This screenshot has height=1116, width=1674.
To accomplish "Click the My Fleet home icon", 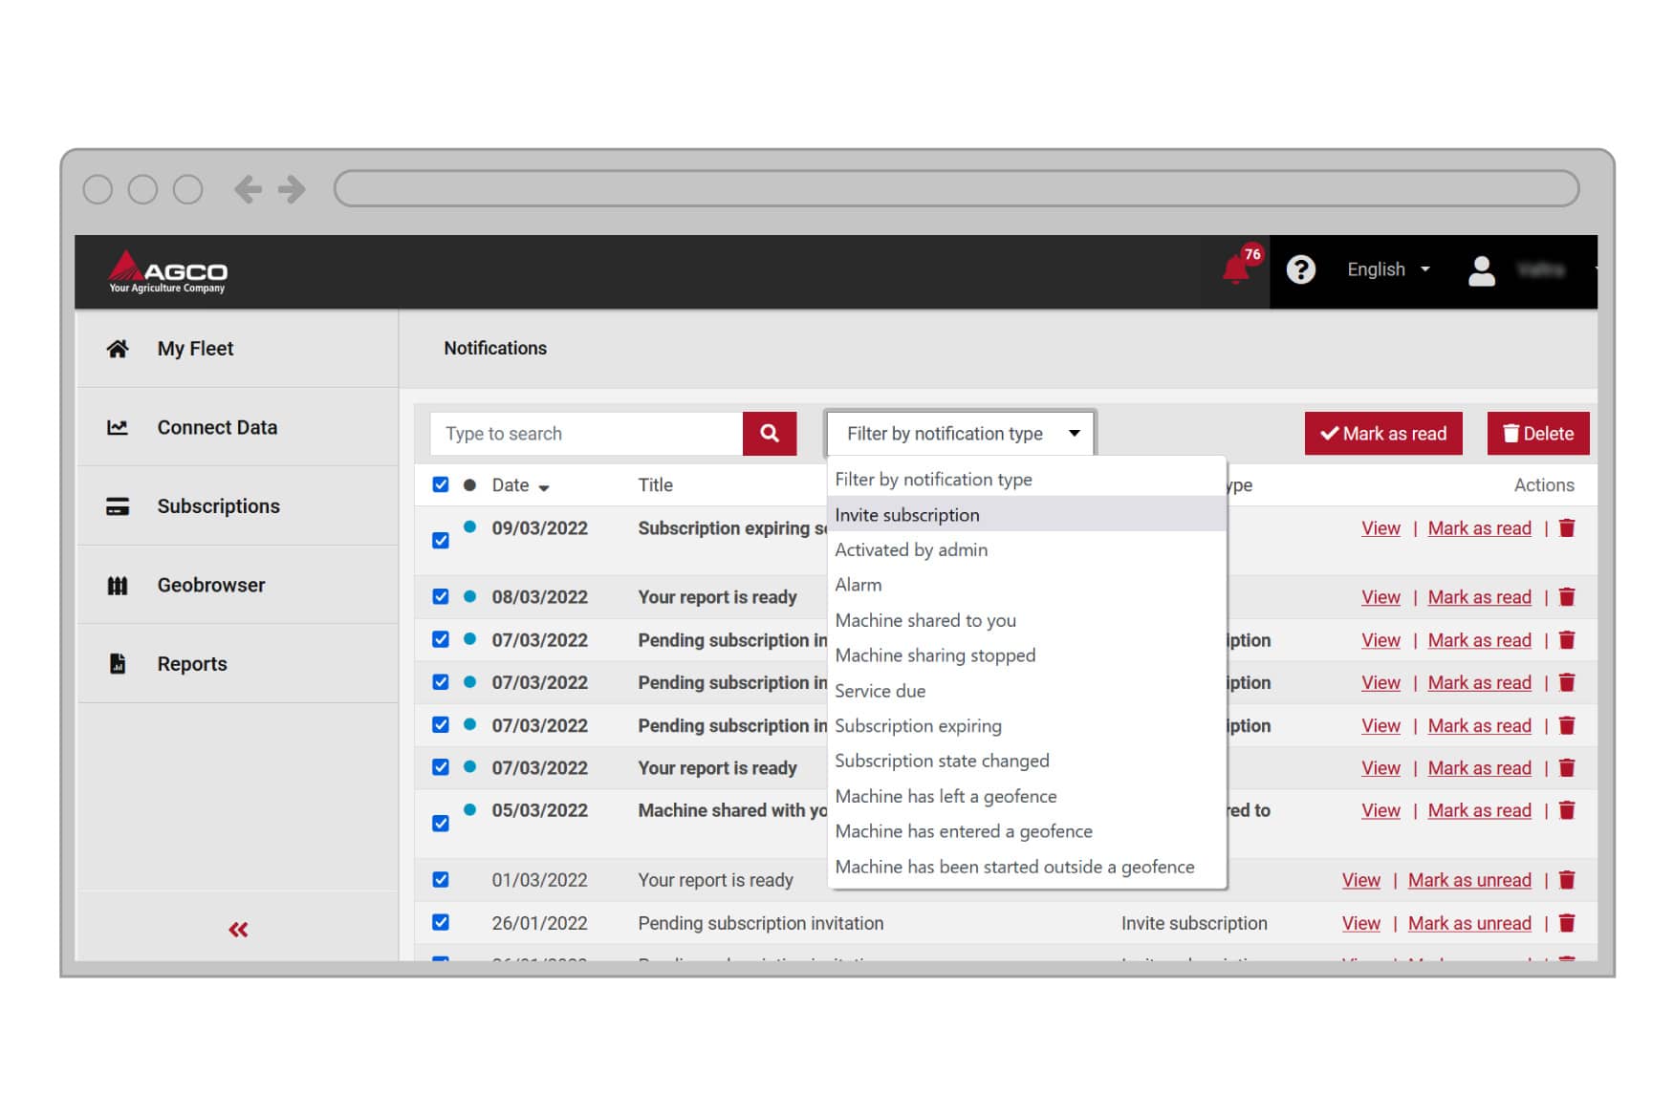I will [118, 349].
